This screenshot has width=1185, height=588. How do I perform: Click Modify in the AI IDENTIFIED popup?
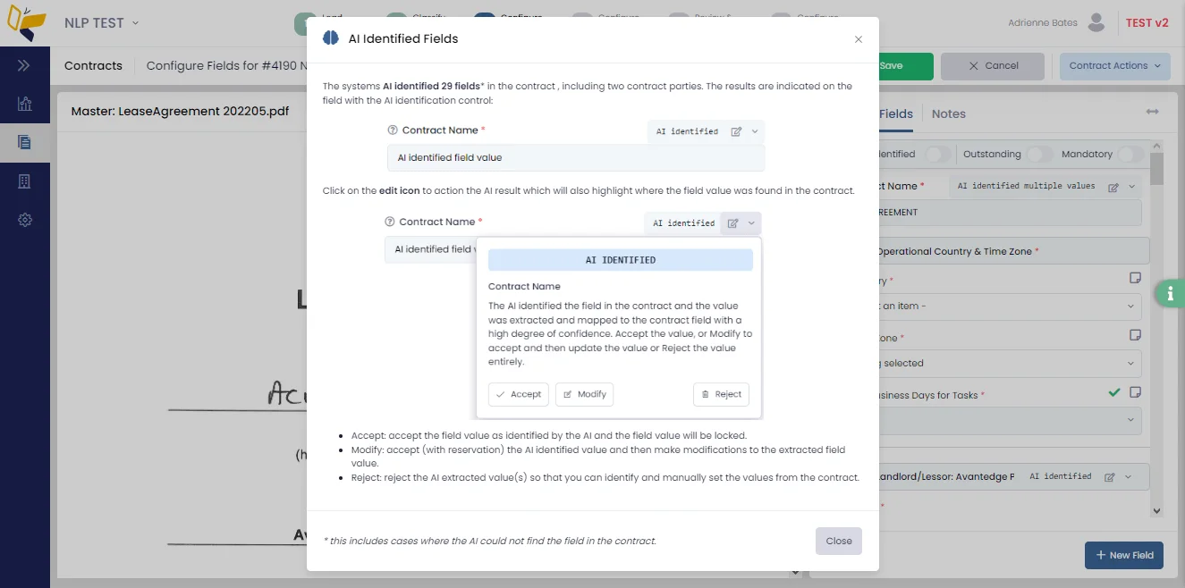pyautogui.click(x=585, y=394)
